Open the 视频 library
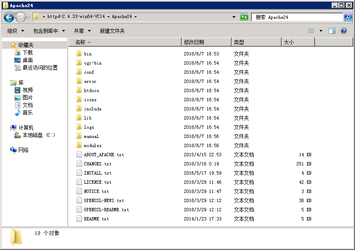355x250 pixels. pyautogui.click(x=27, y=90)
